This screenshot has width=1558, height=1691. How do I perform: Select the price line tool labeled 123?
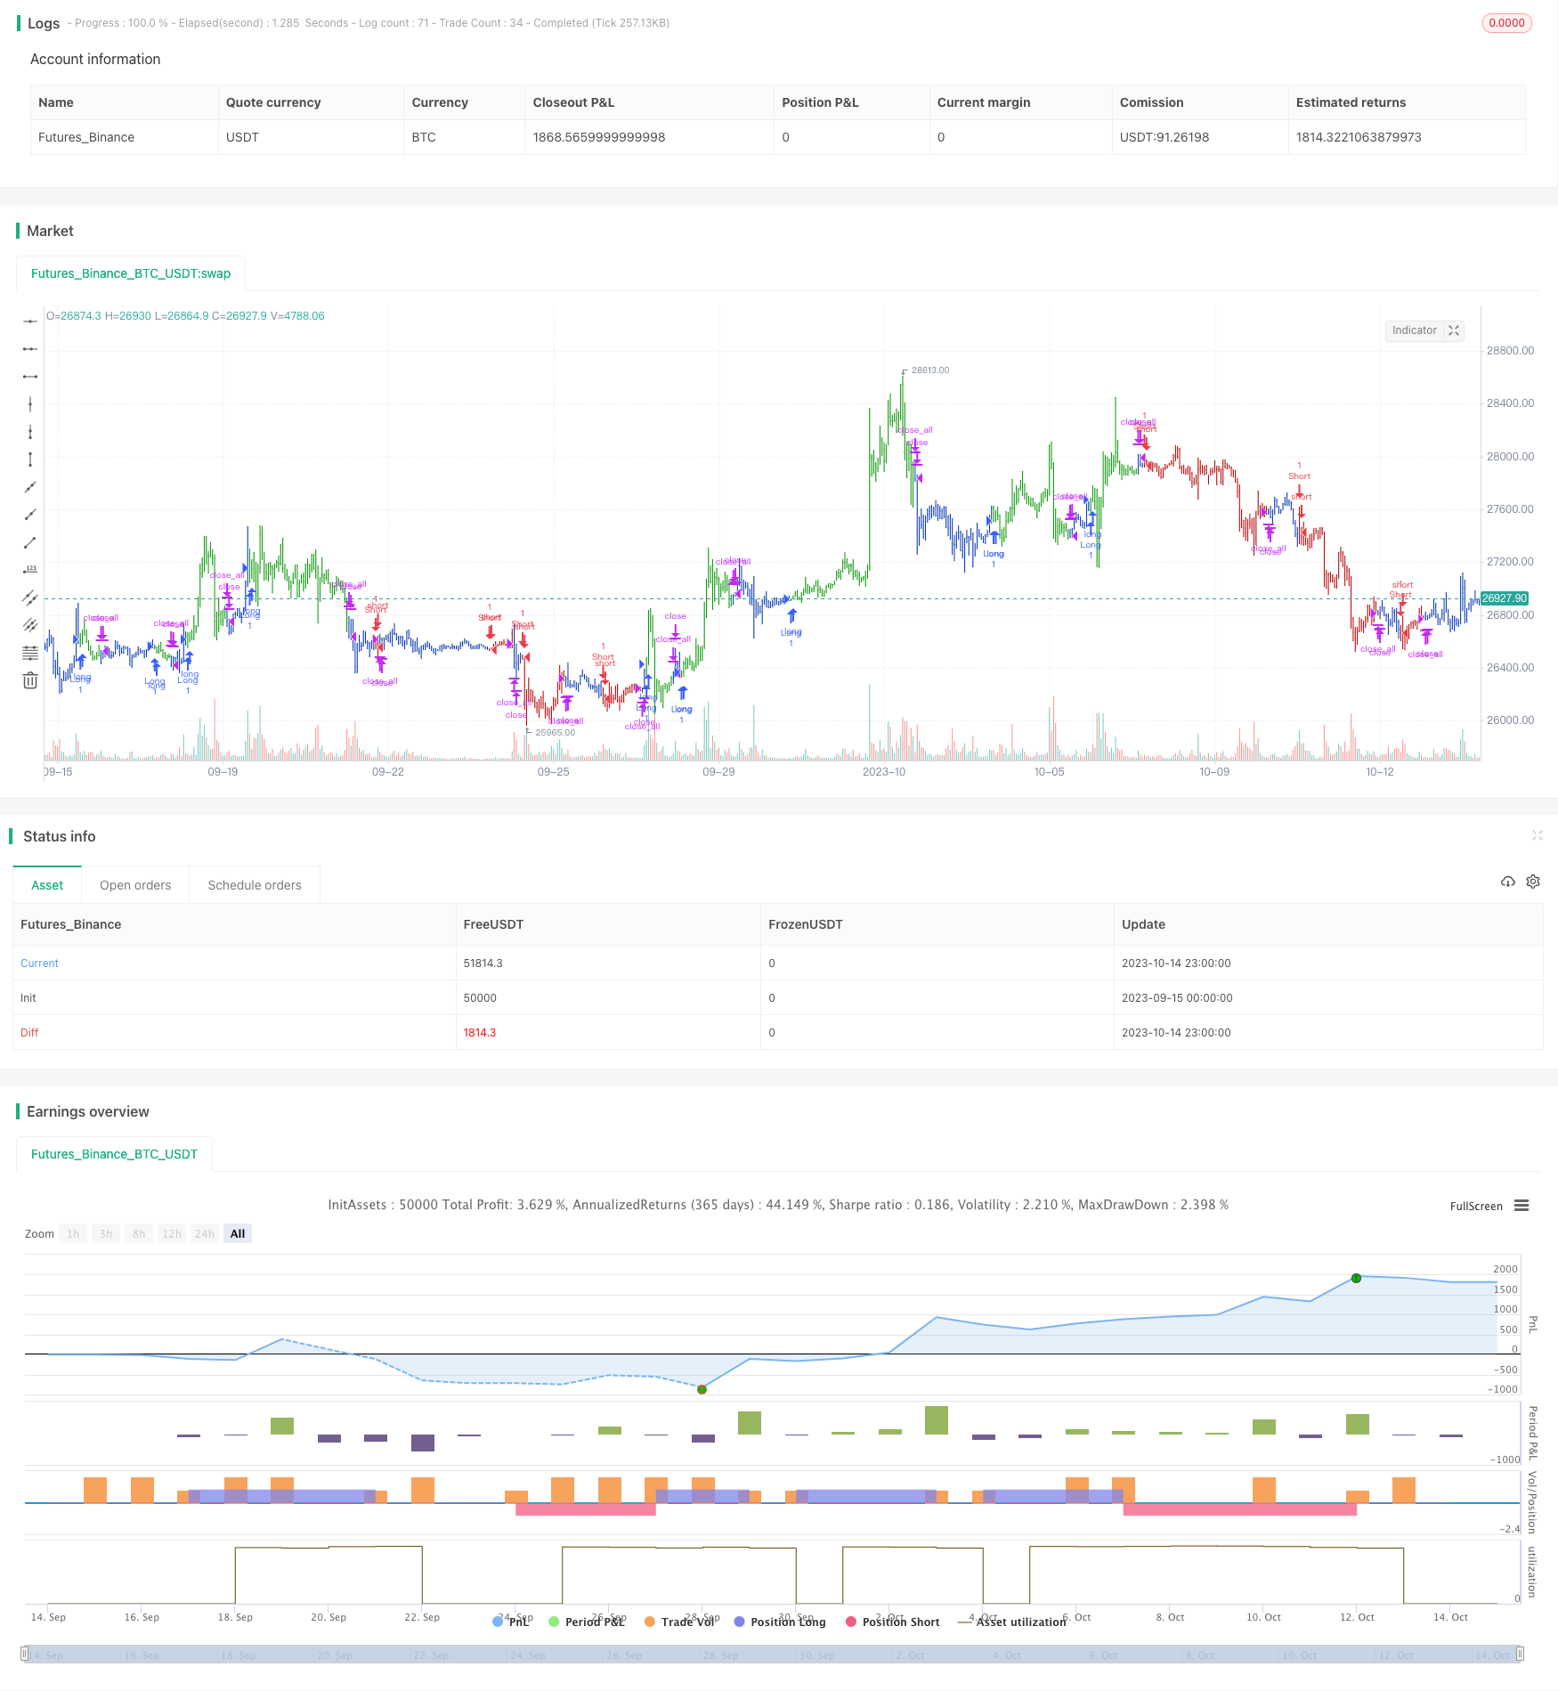(x=30, y=570)
